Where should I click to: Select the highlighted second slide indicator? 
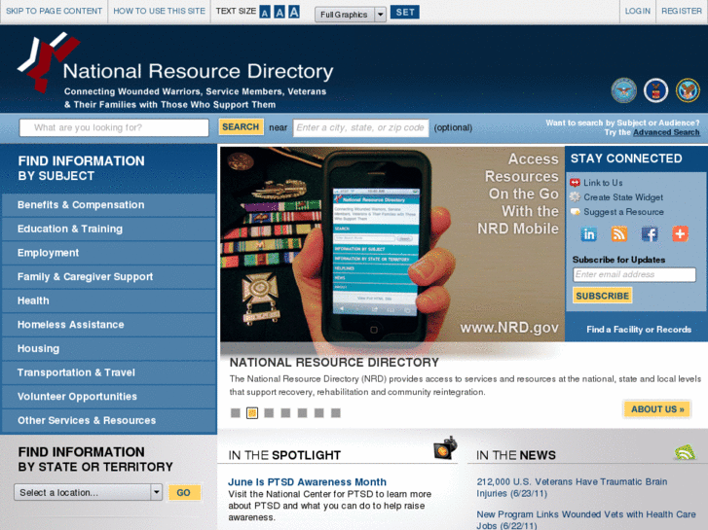252,412
